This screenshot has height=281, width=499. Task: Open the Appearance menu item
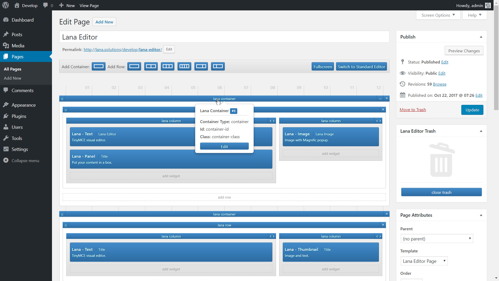point(24,105)
